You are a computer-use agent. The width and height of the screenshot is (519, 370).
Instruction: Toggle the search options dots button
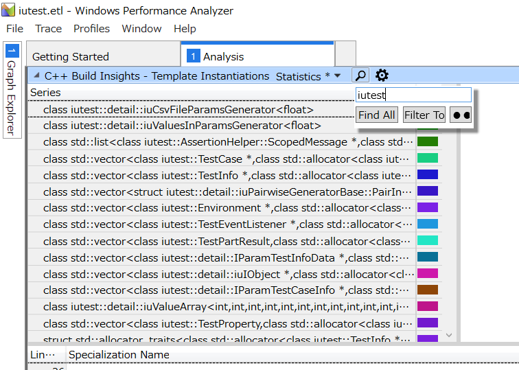tap(461, 115)
